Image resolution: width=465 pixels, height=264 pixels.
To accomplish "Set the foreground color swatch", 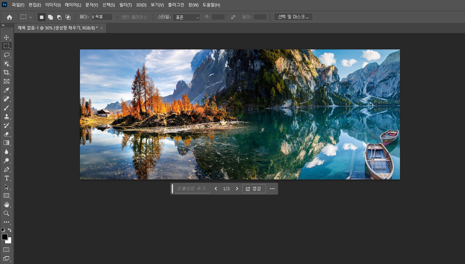I will tap(5, 237).
